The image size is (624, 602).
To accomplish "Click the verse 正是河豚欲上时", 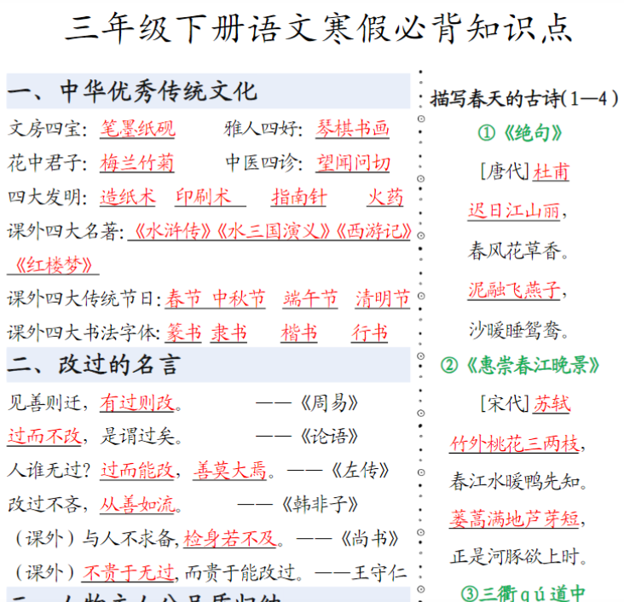I will pyautogui.click(x=514, y=557).
